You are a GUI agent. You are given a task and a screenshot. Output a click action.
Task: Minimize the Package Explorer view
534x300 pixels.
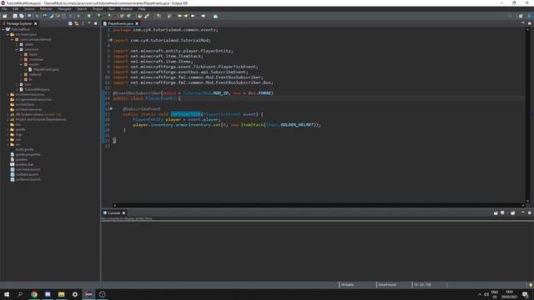[x=89, y=23]
